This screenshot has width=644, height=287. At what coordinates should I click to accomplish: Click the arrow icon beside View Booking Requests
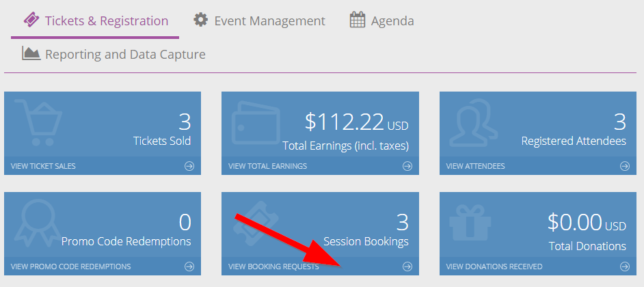[407, 266]
